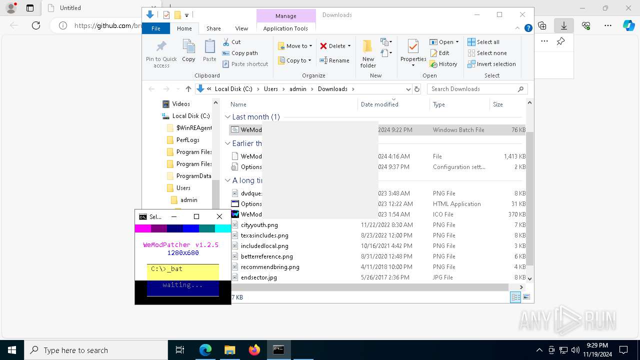This screenshot has width=640, height=360.
Task: Open the Copy to dropdown
Action: pos(294,60)
